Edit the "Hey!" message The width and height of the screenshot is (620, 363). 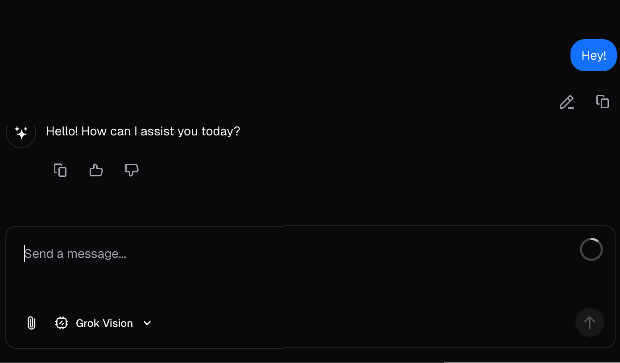tap(566, 102)
